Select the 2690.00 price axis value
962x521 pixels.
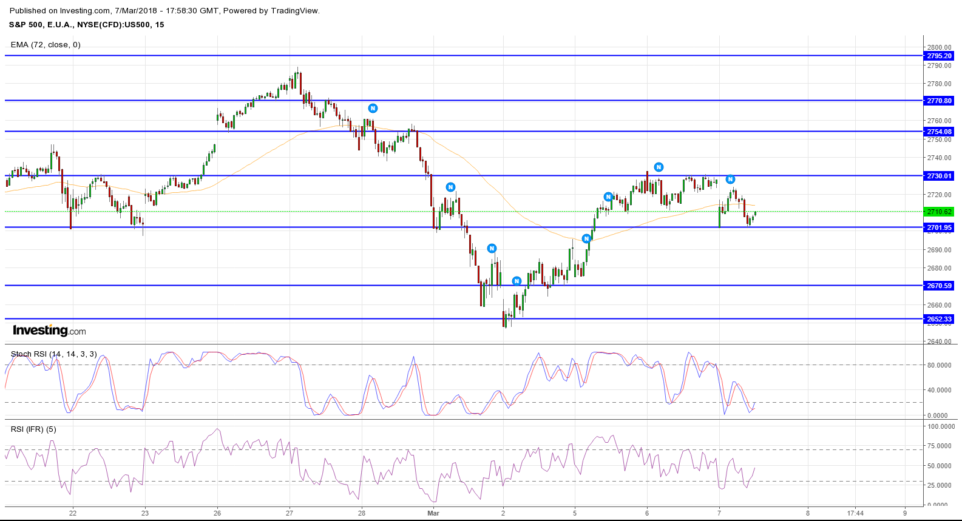940,250
